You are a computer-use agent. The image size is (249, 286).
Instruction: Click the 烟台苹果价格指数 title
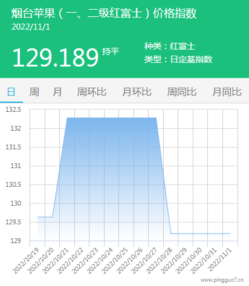[x=104, y=13]
